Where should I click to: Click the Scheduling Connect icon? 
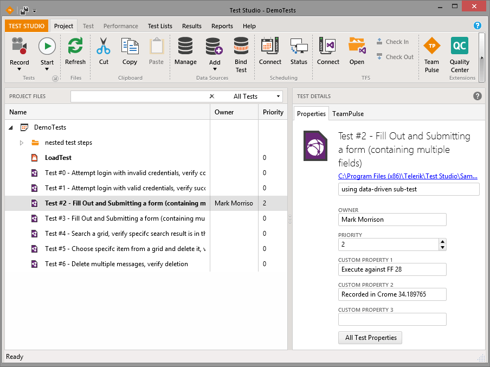270,46
